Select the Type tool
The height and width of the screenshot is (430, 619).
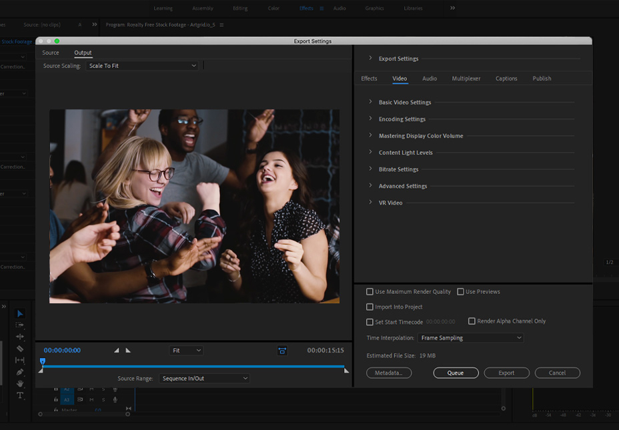20,395
